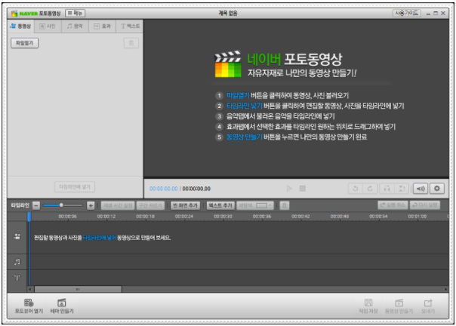Click blue 타임라인 넣기 link in step 2

pyautogui.click(x=245, y=106)
